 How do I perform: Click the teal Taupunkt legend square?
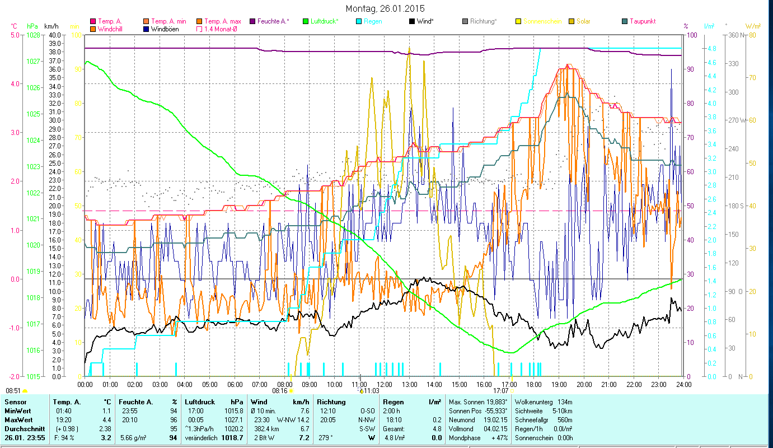(624, 21)
